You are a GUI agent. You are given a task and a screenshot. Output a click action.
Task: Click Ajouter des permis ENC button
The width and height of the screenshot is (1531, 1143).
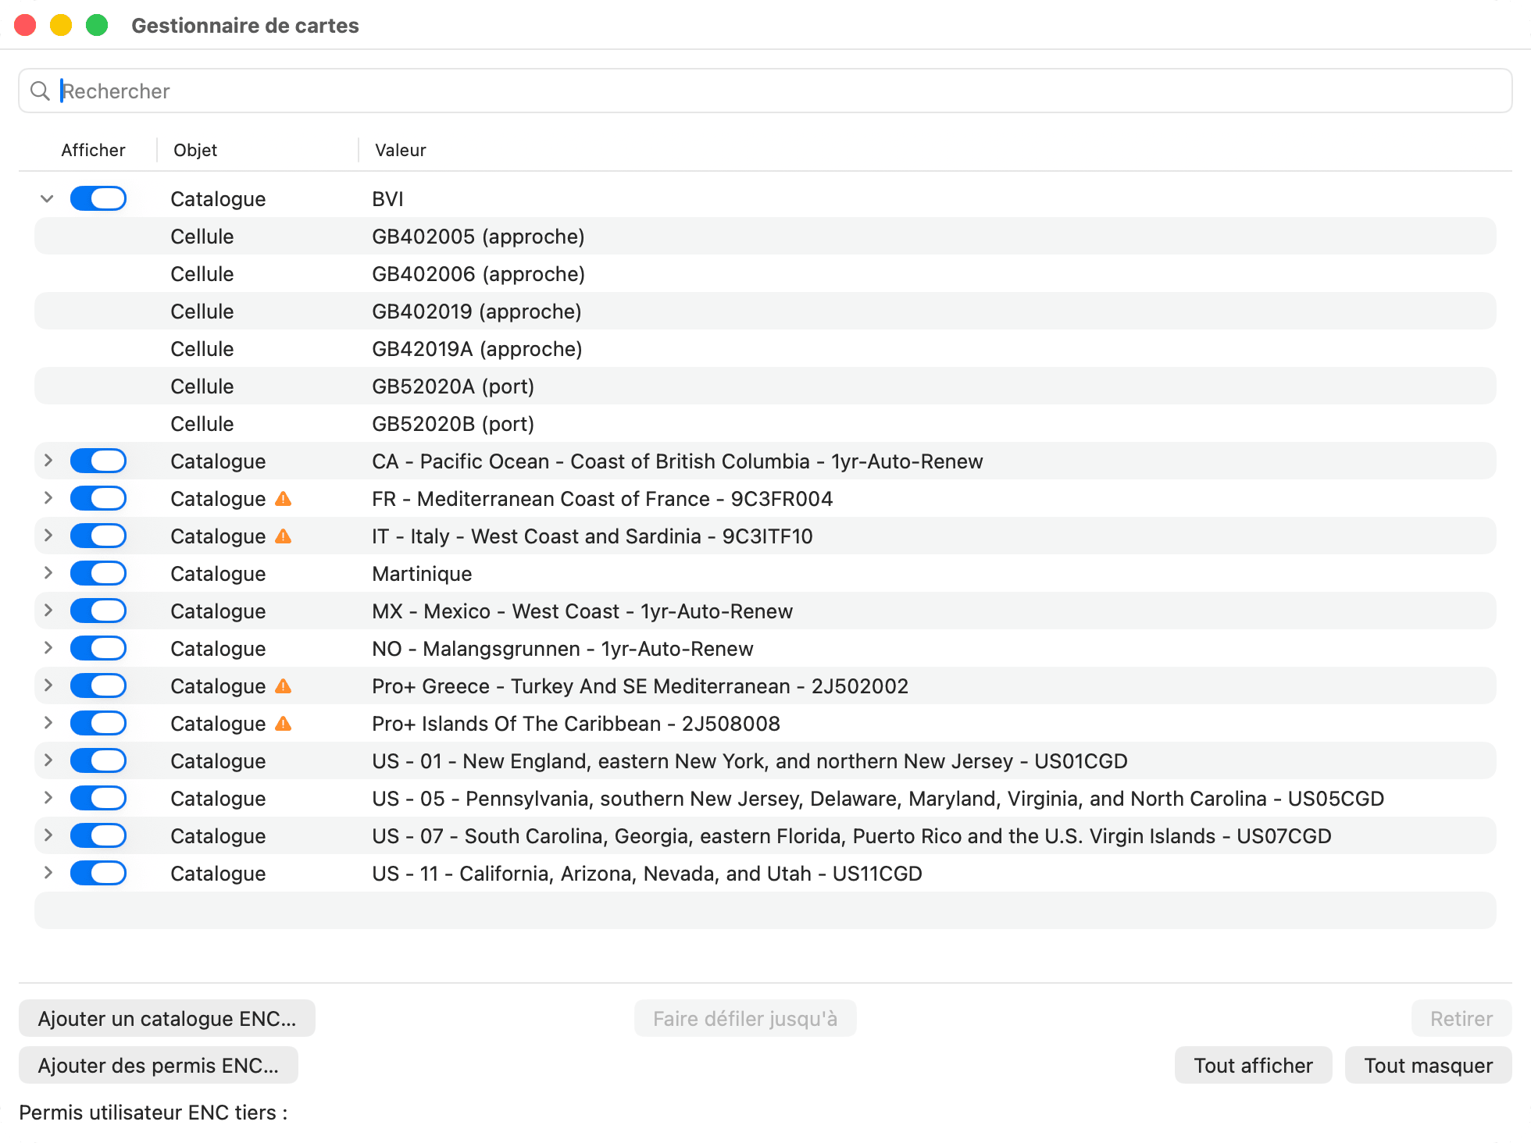[x=159, y=1065]
